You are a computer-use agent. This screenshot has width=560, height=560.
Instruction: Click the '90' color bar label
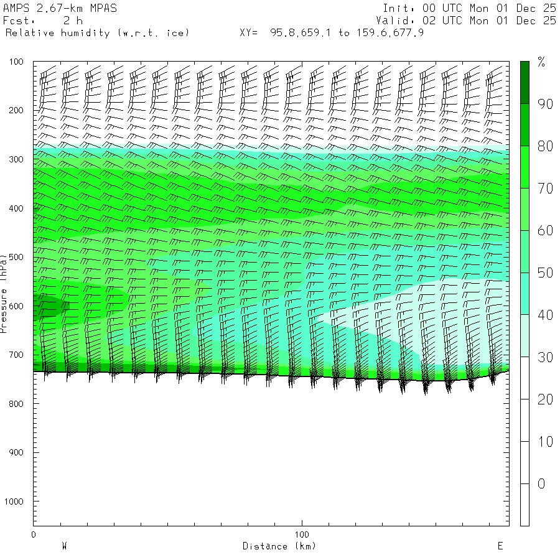545,104
